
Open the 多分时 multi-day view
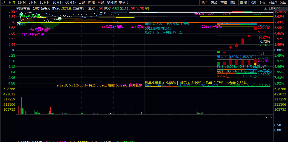click(x=112, y=3)
